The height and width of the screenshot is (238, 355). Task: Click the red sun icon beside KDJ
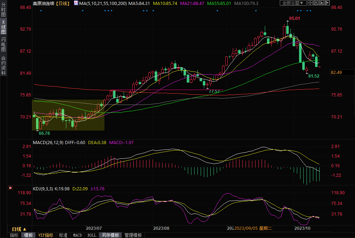10,188
